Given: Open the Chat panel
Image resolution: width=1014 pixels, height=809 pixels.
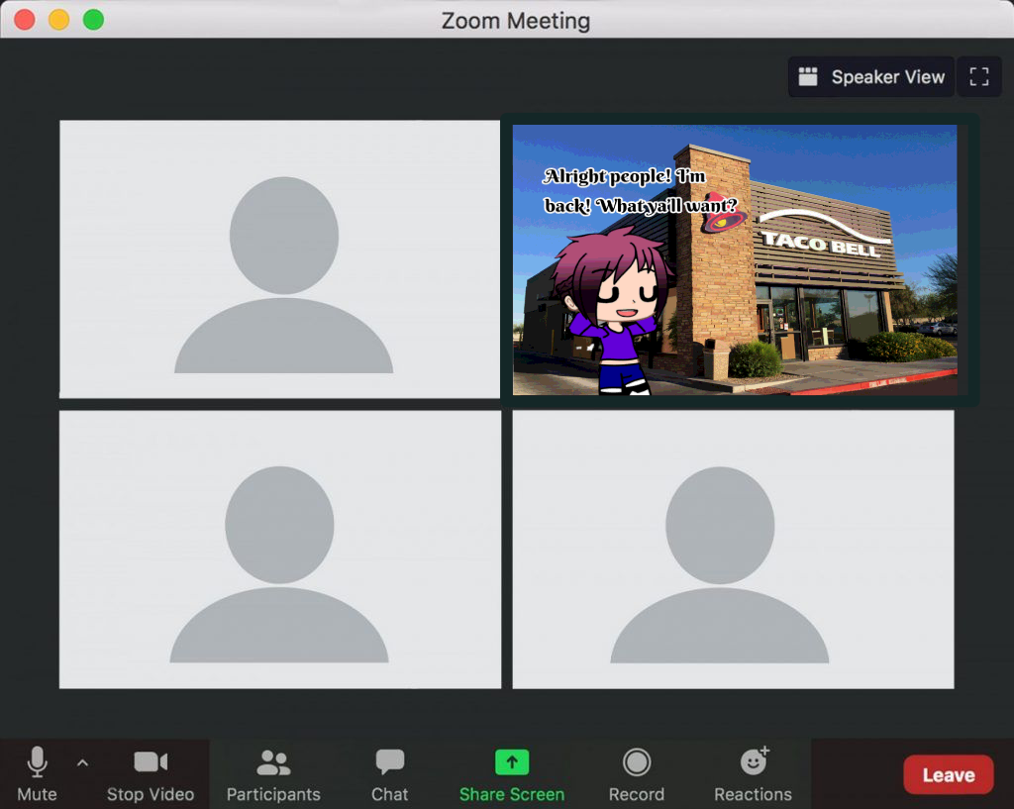Looking at the screenshot, I should [x=389, y=772].
